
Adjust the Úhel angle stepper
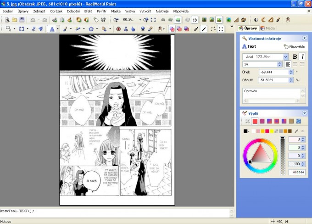click(x=291, y=72)
